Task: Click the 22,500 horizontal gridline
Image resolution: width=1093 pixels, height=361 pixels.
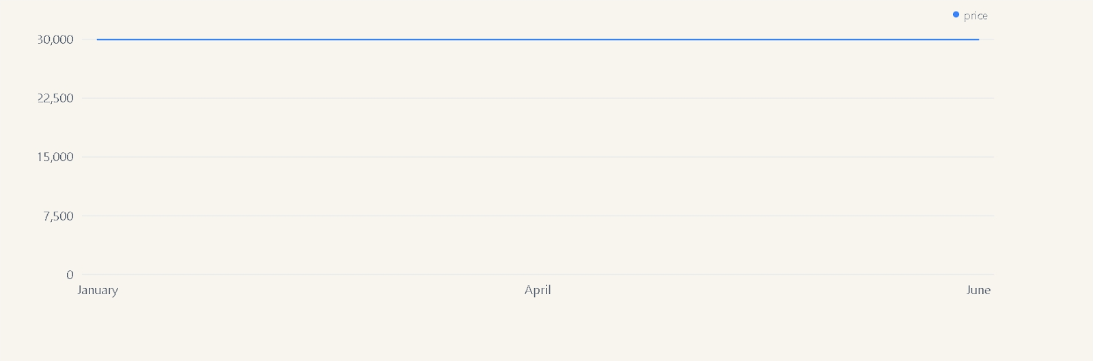Action: pos(410,98)
